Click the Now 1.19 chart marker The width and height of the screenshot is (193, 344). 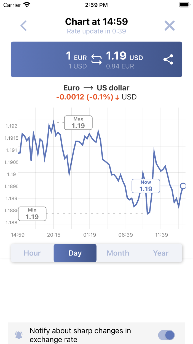[x=146, y=186]
